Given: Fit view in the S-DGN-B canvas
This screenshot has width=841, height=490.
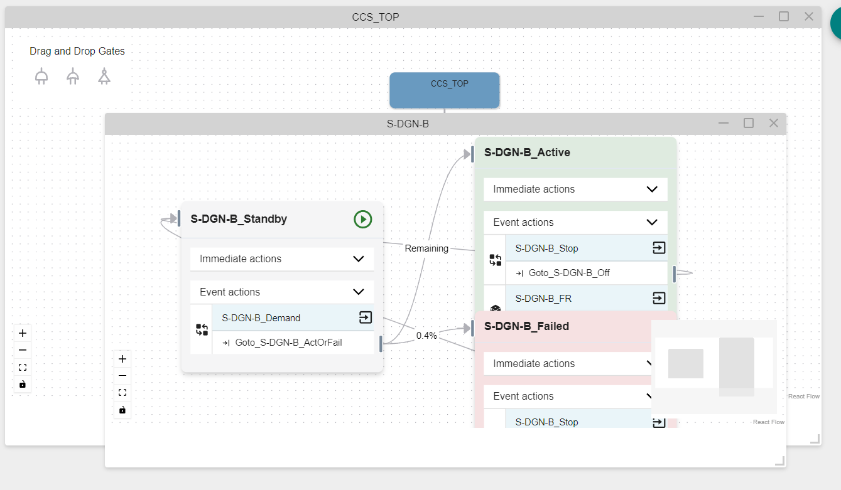Looking at the screenshot, I should tap(122, 393).
